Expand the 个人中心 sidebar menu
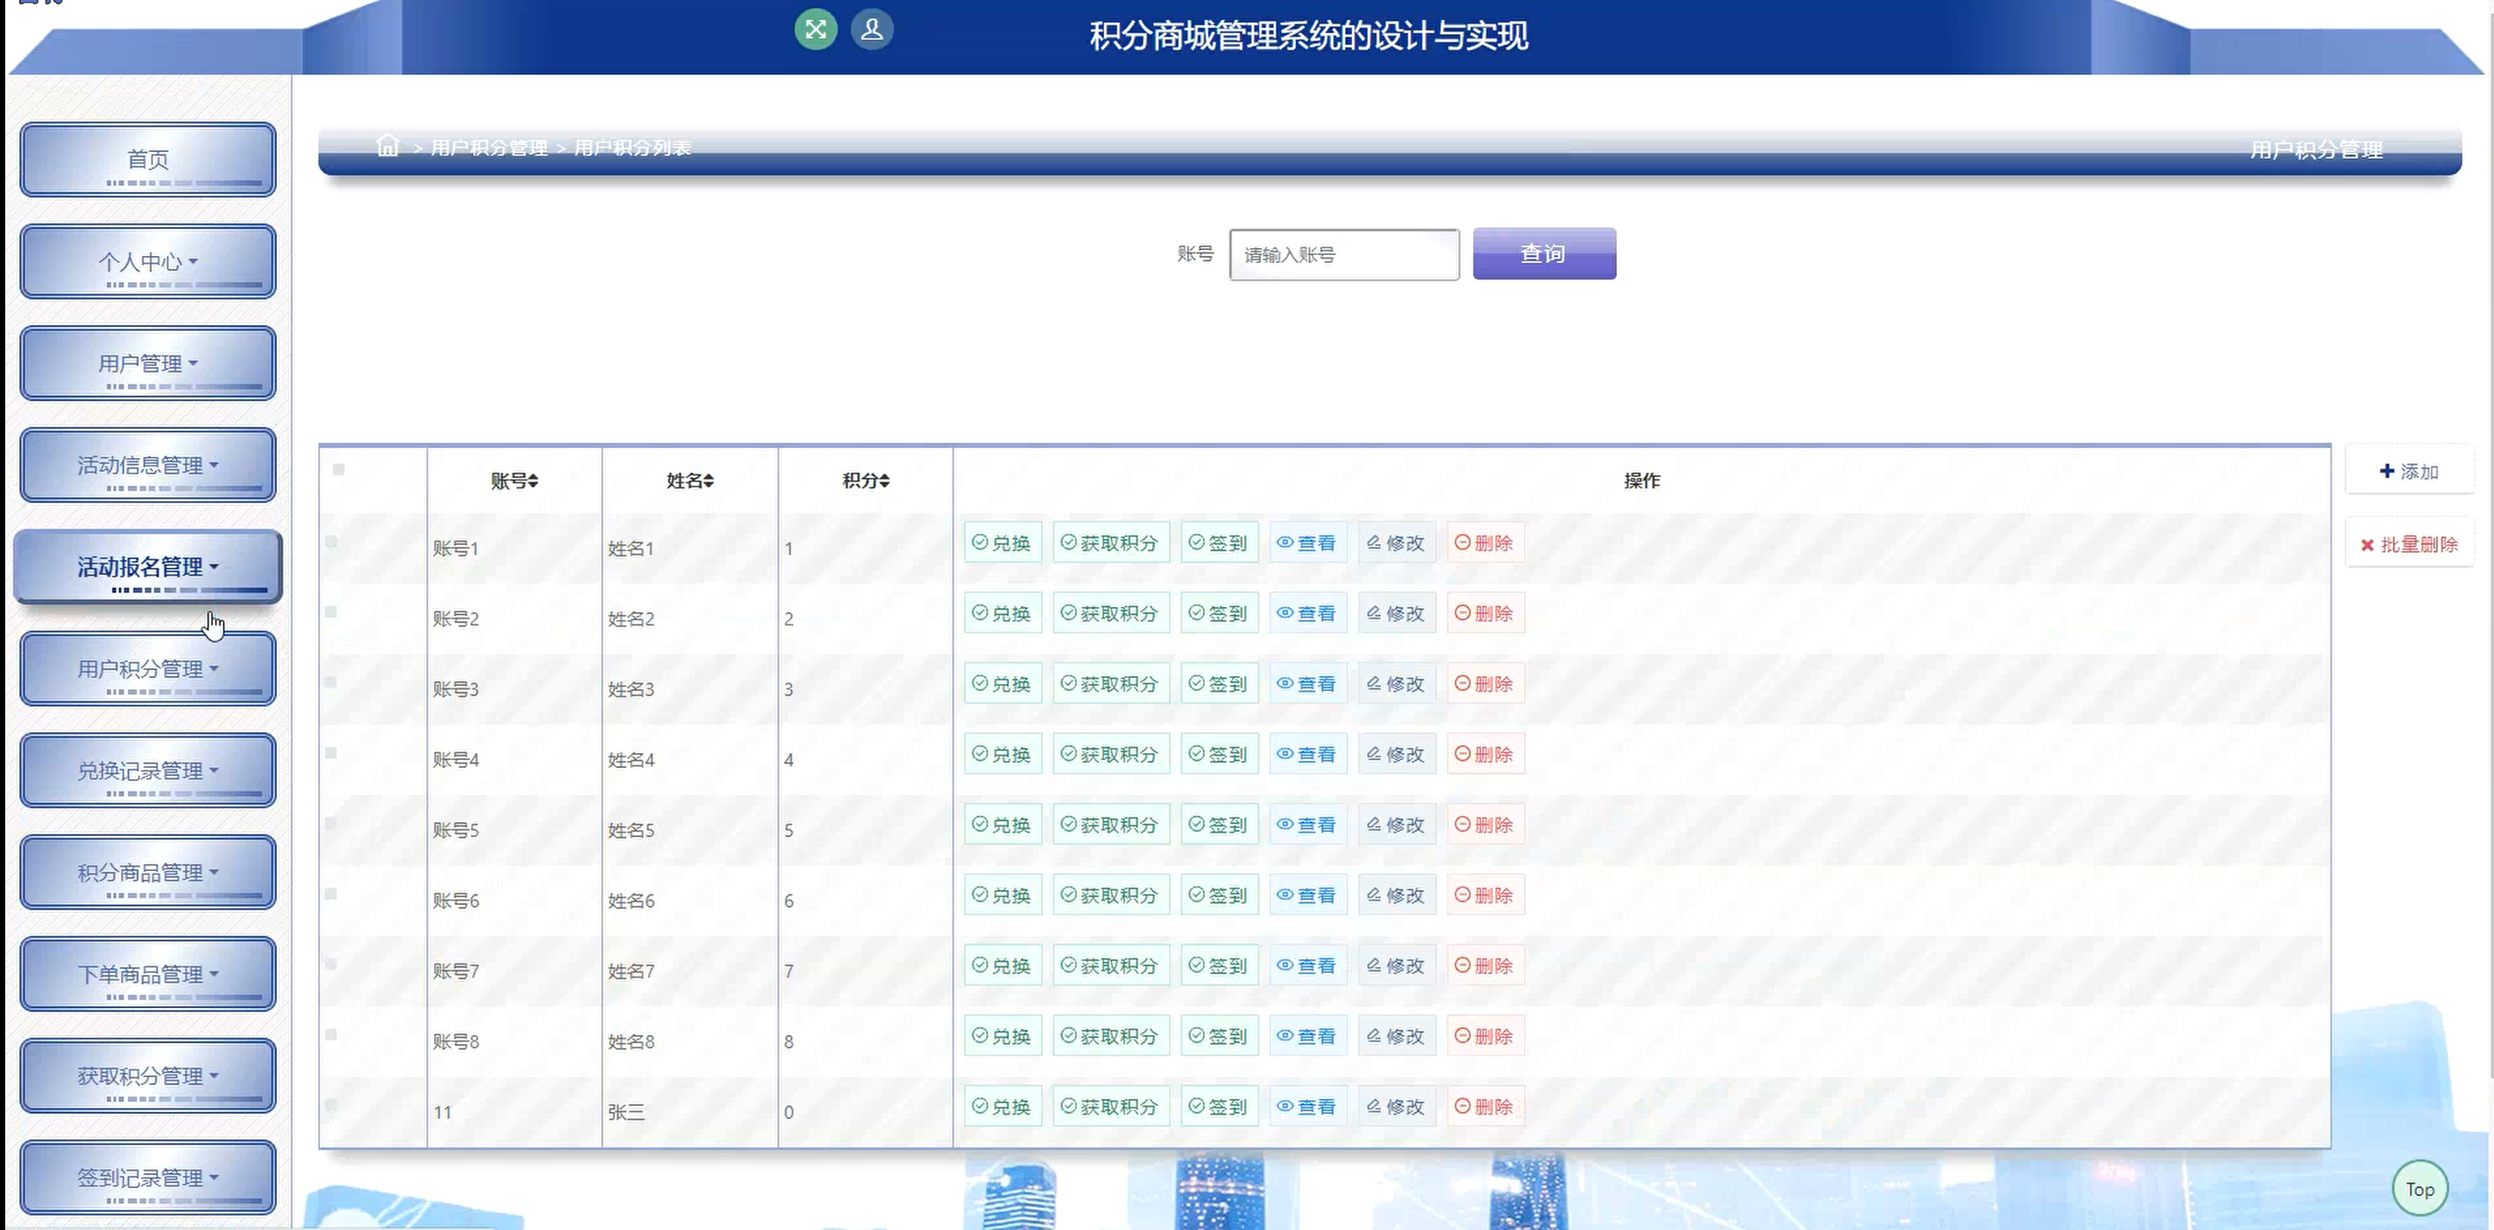The width and height of the screenshot is (2494, 1230). [x=149, y=261]
